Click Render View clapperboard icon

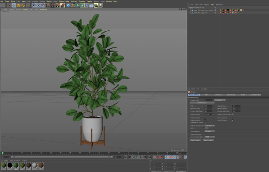click(x=53, y=5)
